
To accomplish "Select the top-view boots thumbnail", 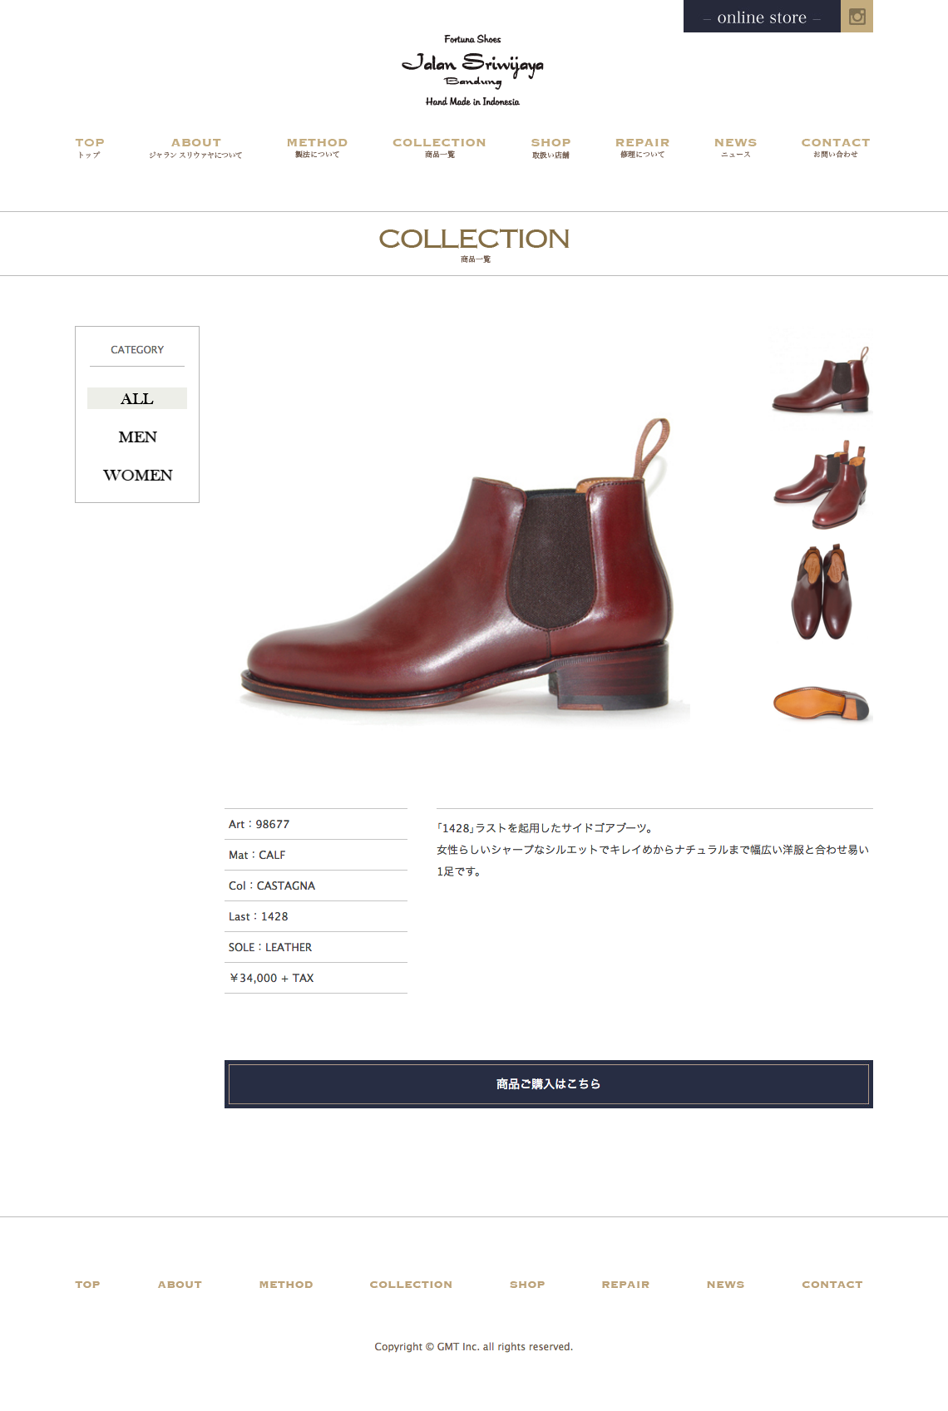I will tap(822, 592).
